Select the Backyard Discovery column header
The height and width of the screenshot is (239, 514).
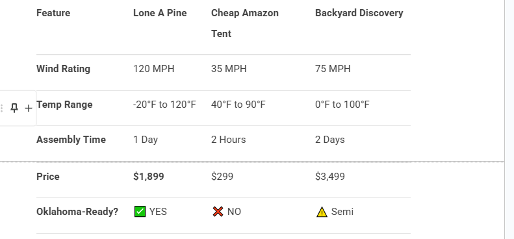point(359,13)
